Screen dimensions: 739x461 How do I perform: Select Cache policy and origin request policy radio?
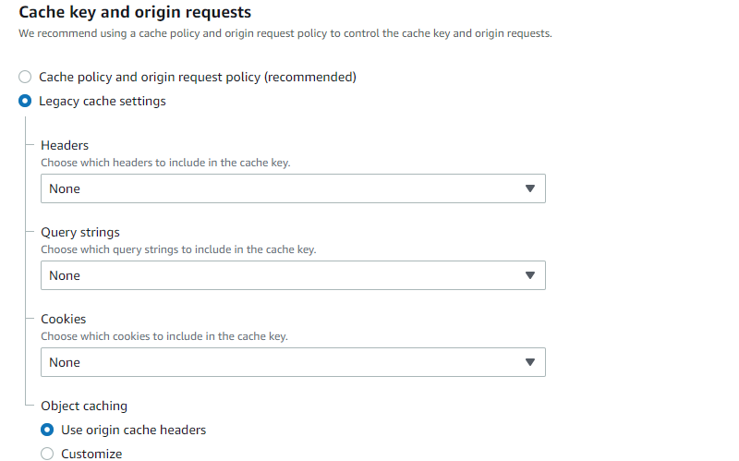pos(26,77)
